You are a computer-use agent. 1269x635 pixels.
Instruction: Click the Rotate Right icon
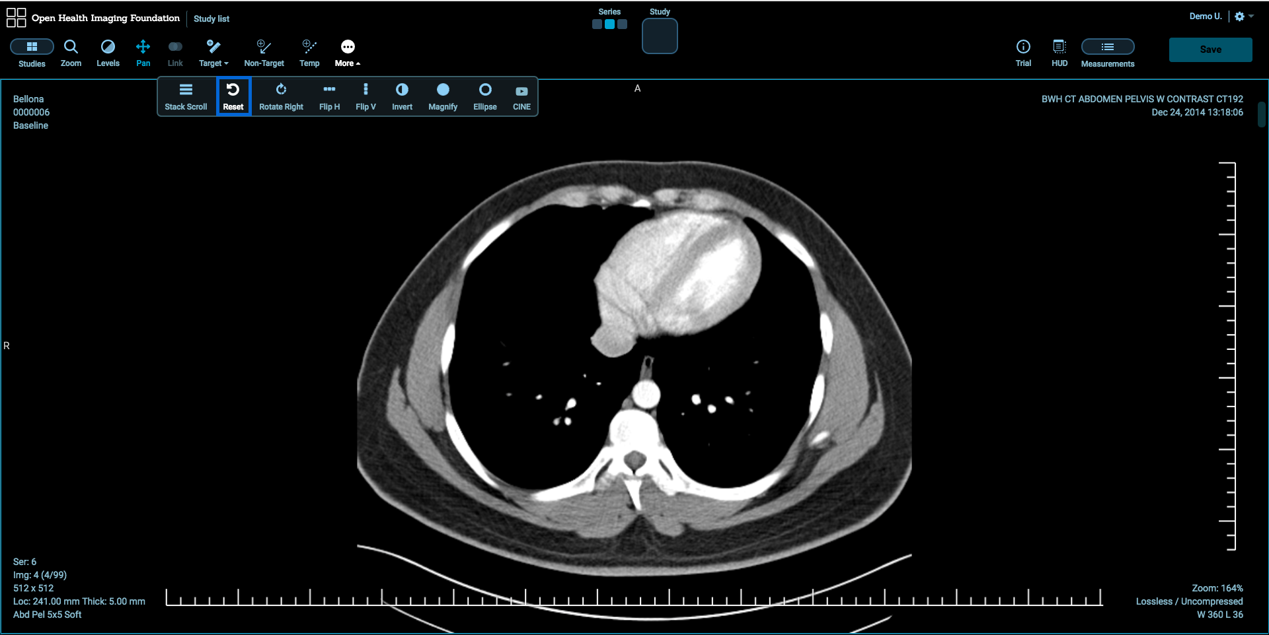(x=281, y=96)
